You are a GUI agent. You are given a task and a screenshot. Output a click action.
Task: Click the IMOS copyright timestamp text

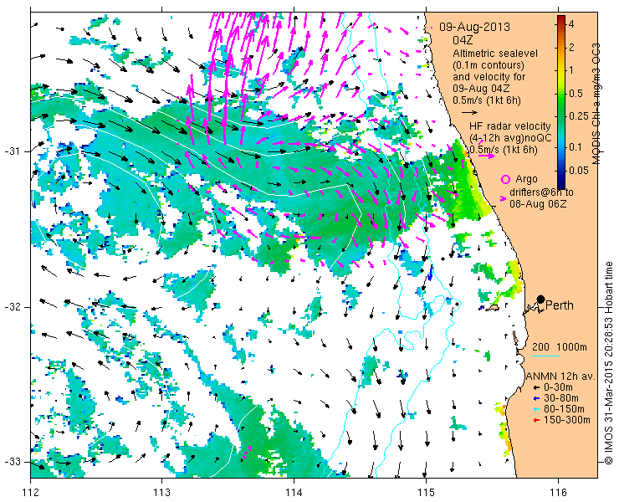click(608, 363)
